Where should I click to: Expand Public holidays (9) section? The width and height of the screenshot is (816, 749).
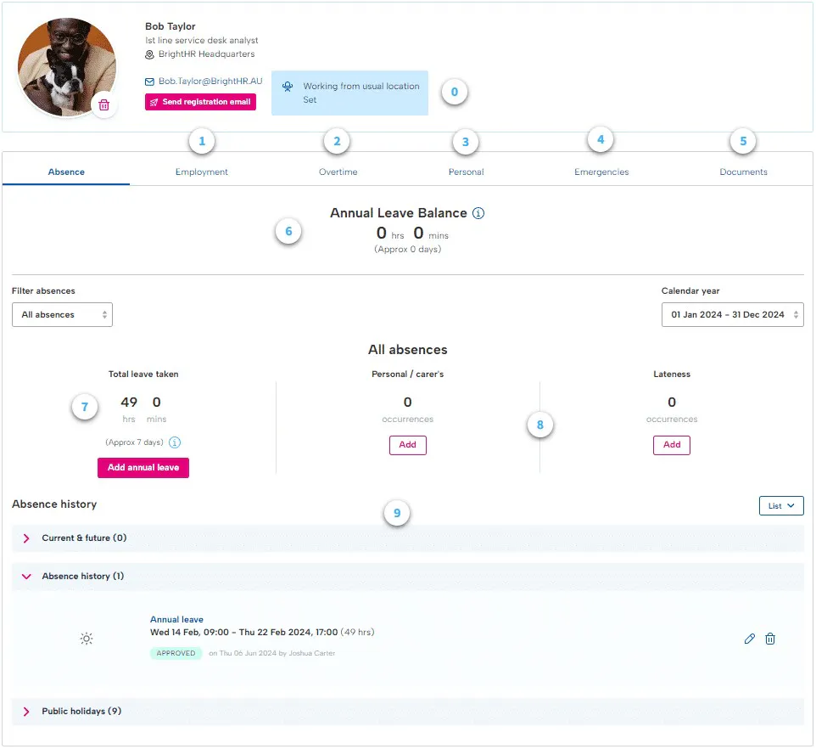408,712
